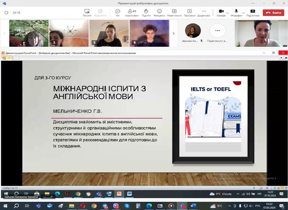Select Іванова participant avatar

coord(193,31)
